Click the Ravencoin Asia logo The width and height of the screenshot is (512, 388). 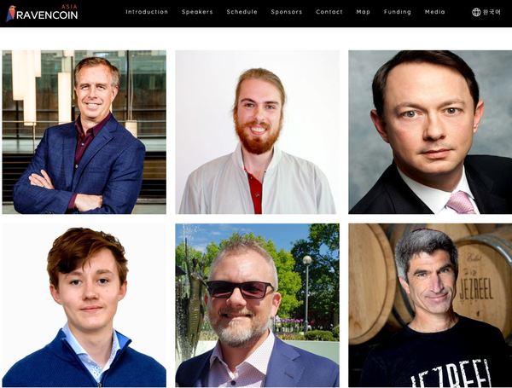[42, 13]
